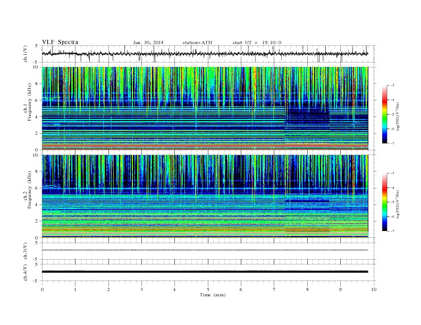Click time axis tick label '7'
The width and height of the screenshot is (421, 325).
(x=274, y=289)
